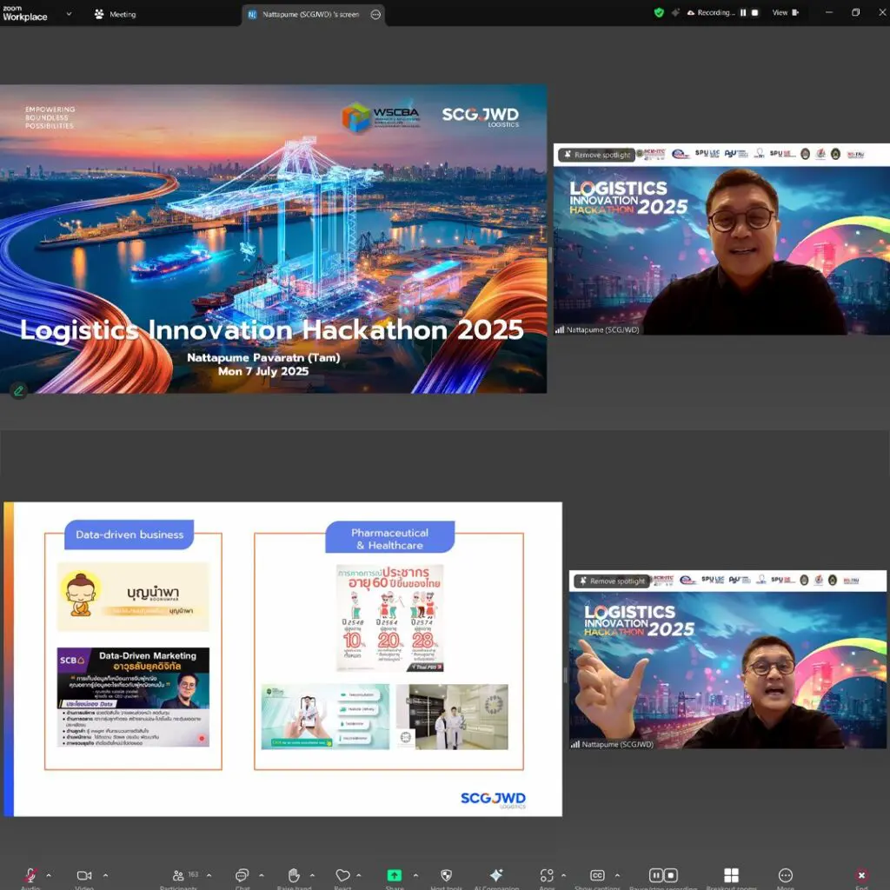
Task: Switch to the Meeting tab
Action: 116,14
